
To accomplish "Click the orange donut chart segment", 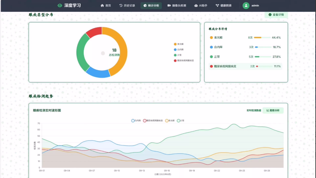I will 123,48.
